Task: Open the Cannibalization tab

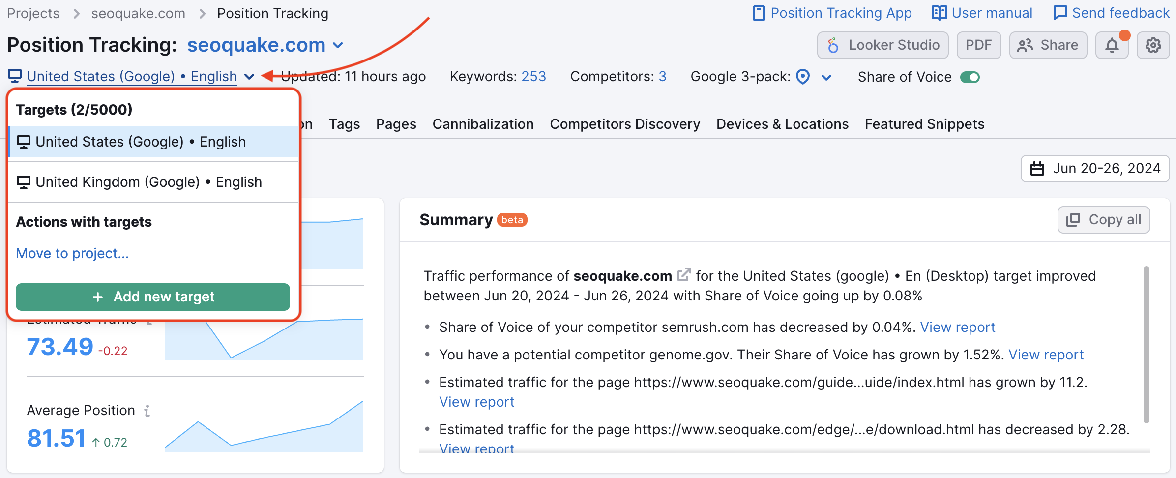Action: coord(483,124)
